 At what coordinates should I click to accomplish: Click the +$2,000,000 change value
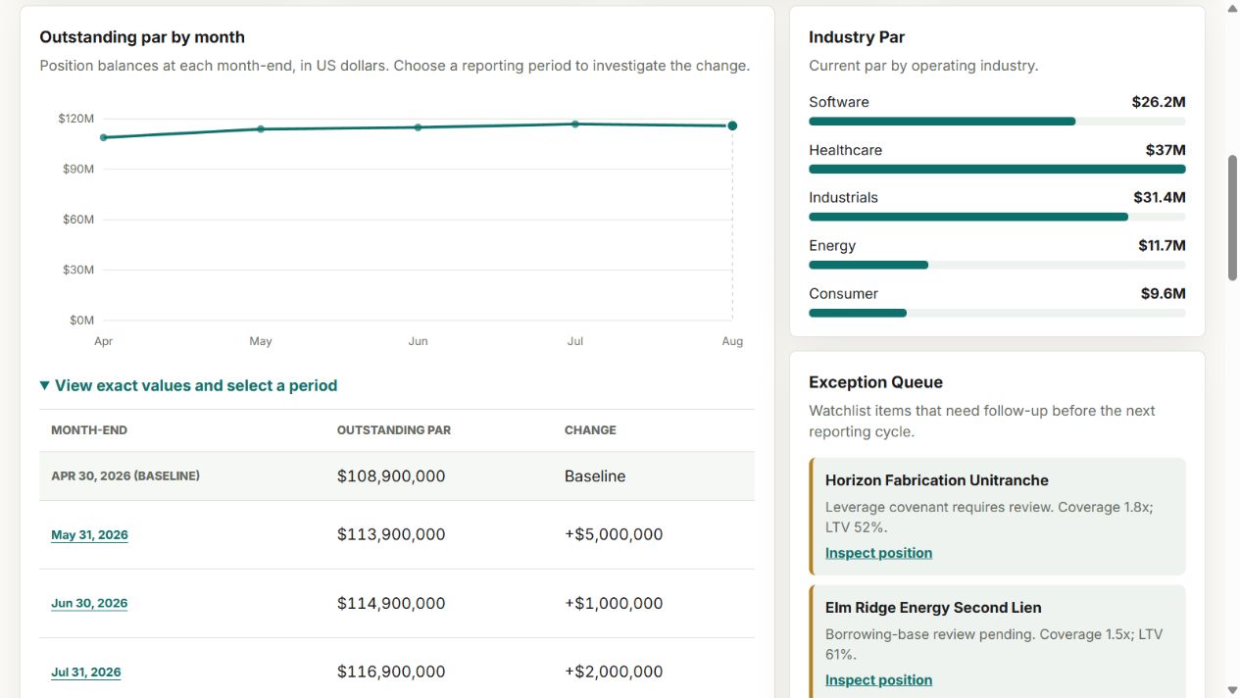(614, 673)
